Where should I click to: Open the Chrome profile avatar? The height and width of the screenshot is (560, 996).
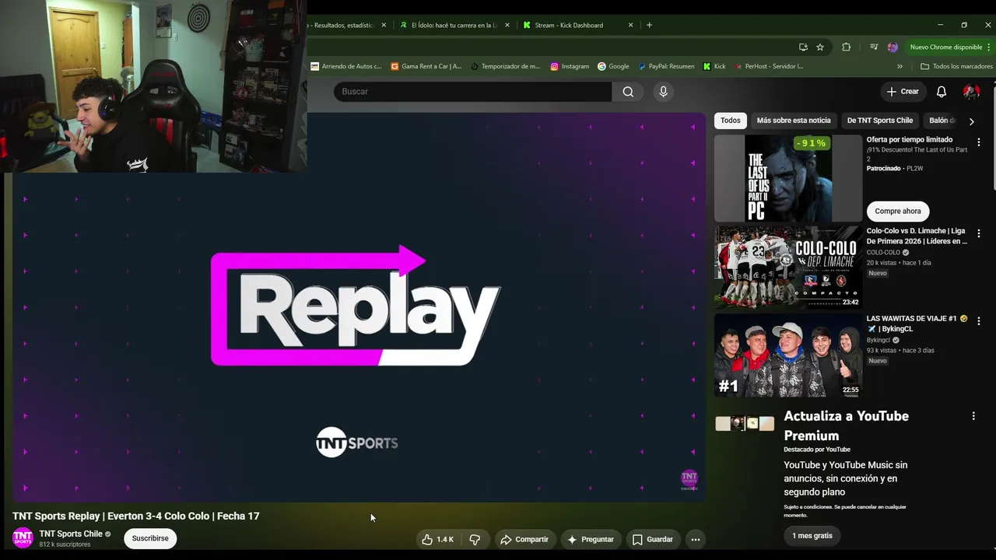point(893,47)
